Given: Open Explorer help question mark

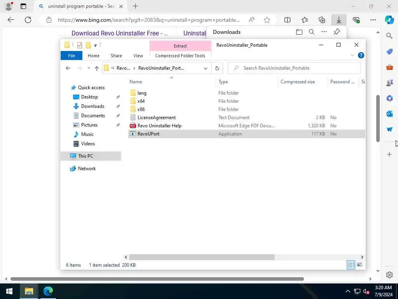Looking at the screenshot, I should click(x=361, y=55).
